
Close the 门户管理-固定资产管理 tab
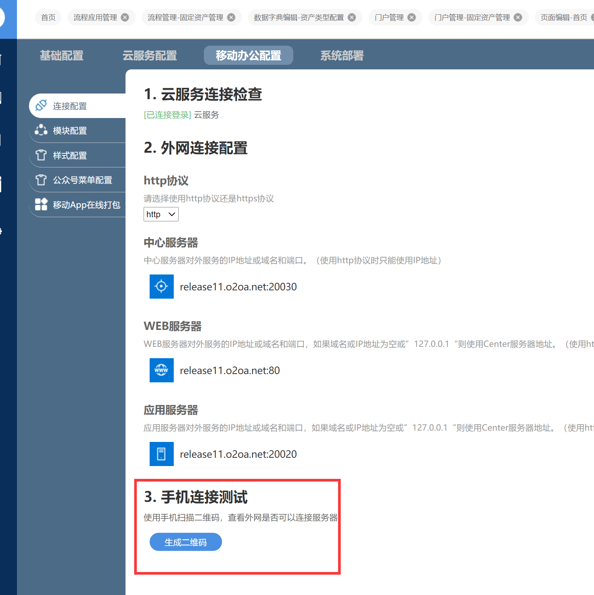pyautogui.click(x=518, y=17)
